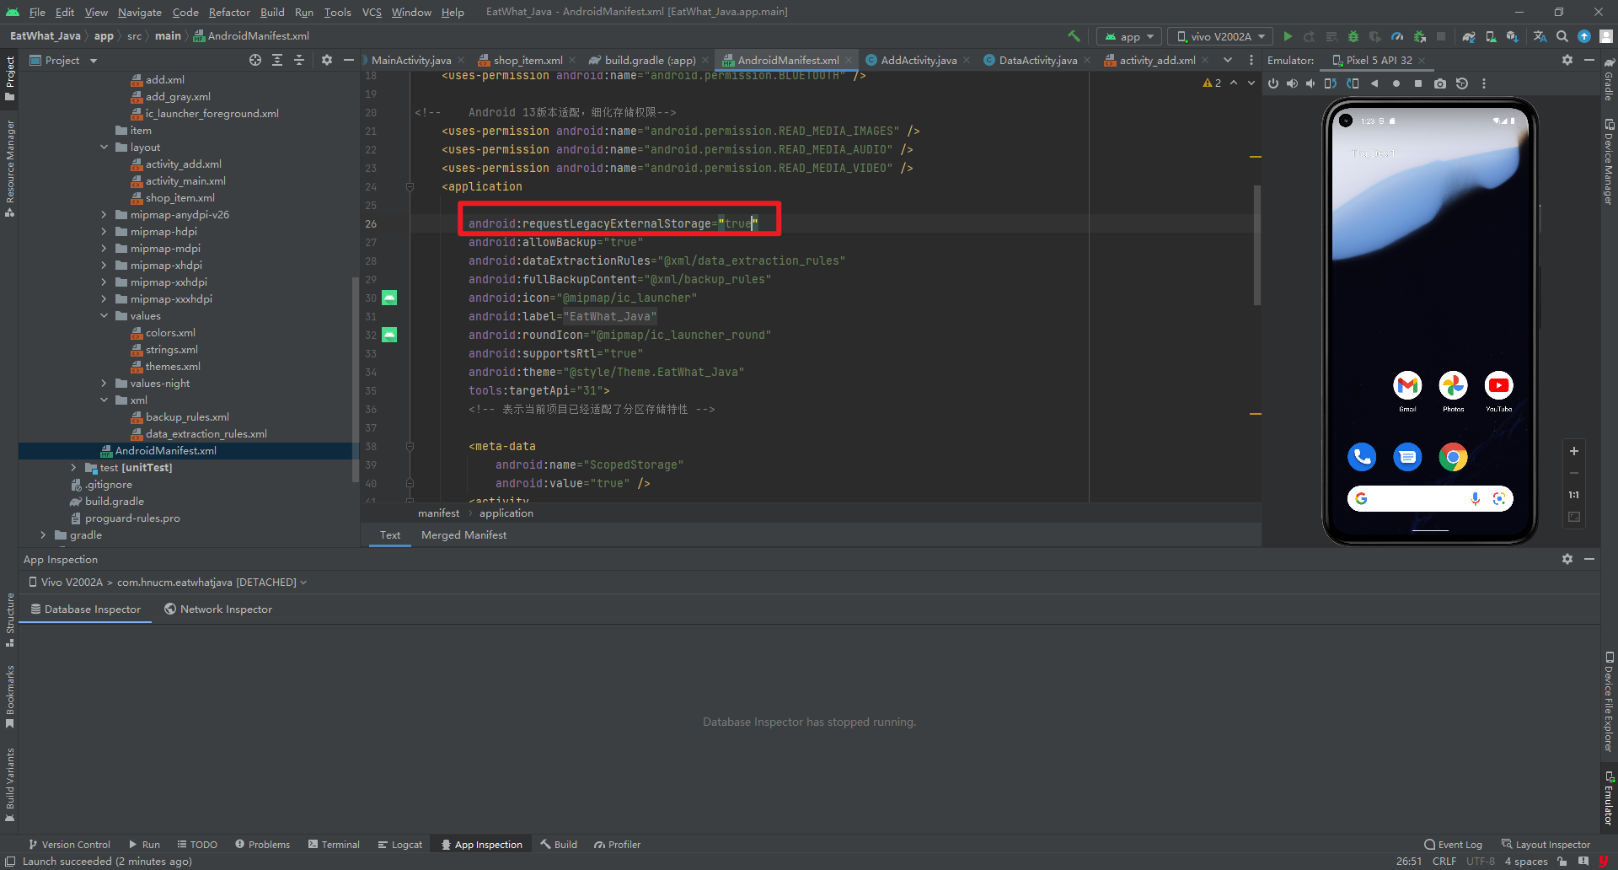1618x870 pixels.
Task: Toggle Structure tool window
Action: coord(9,620)
